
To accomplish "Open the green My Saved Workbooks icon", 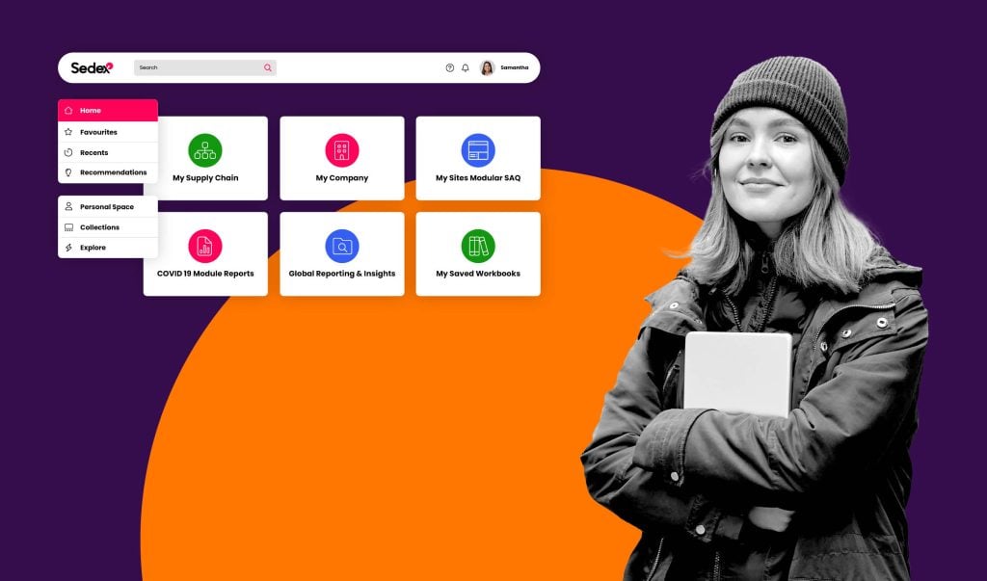I will pyautogui.click(x=478, y=246).
